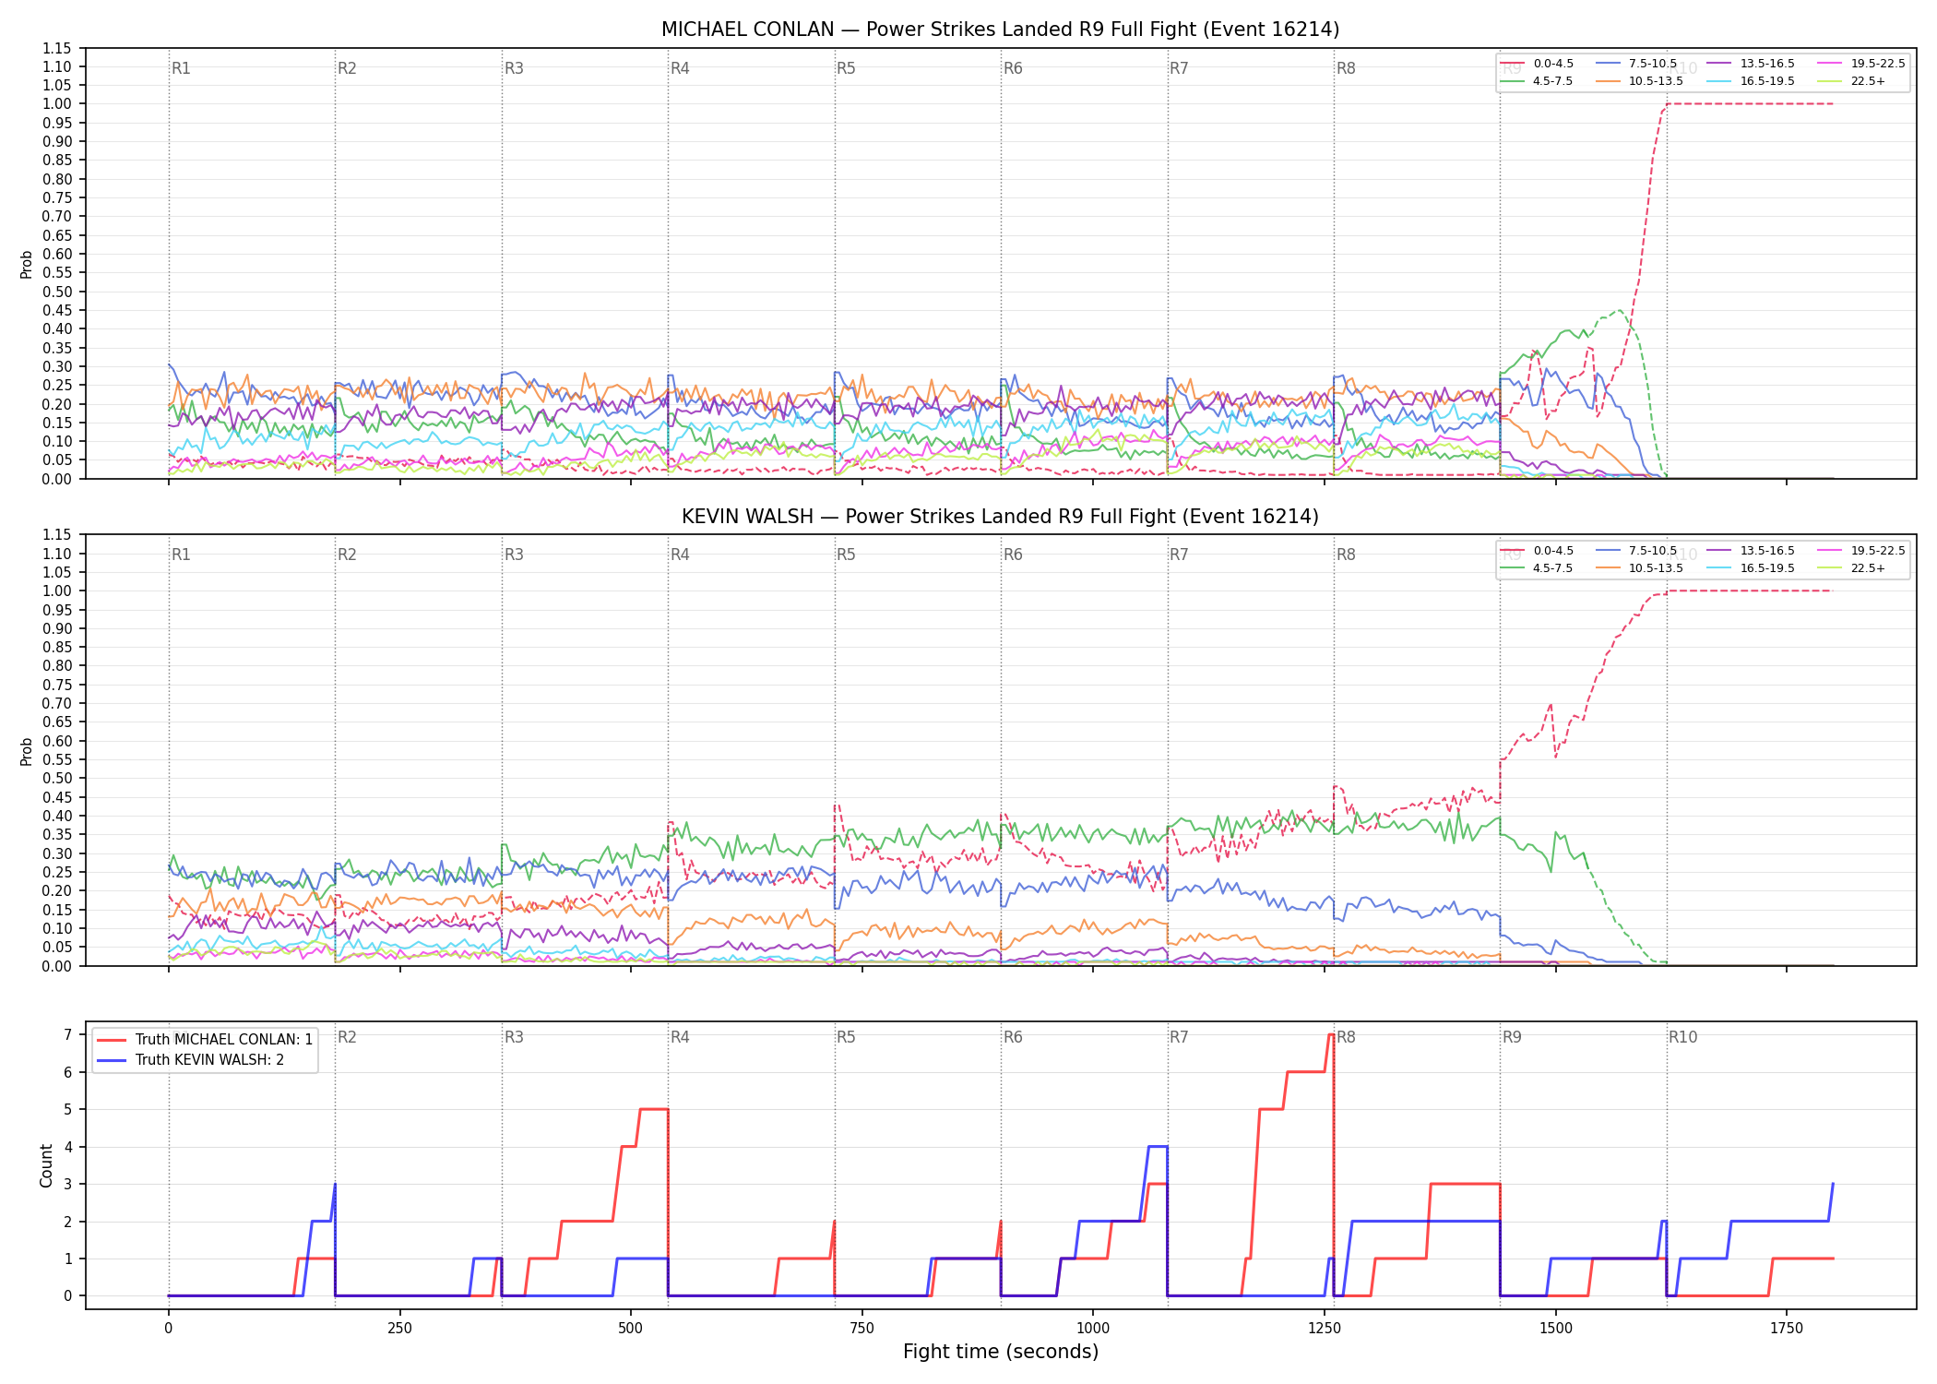Select the 10.5-13.5 legend label in Conlan chart
The image size is (1937, 1384).
[x=1656, y=81]
